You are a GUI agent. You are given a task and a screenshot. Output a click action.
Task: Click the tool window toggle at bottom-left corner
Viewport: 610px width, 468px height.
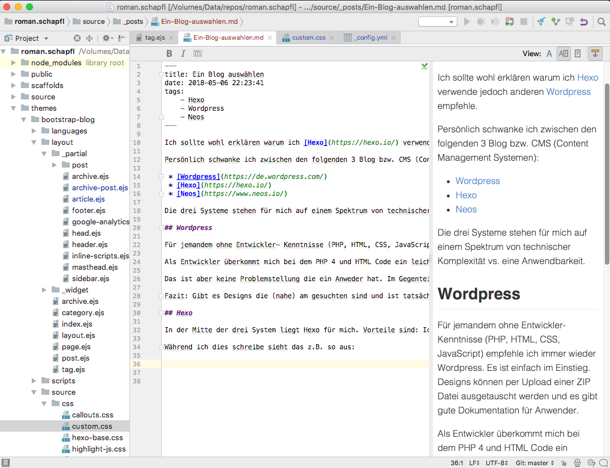coord(6,463)
